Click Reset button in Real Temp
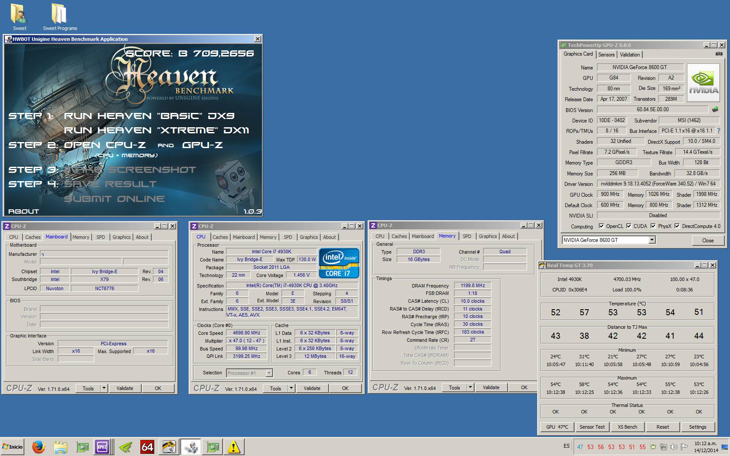The width and height of the screenshot is (730, 456). 662,427
